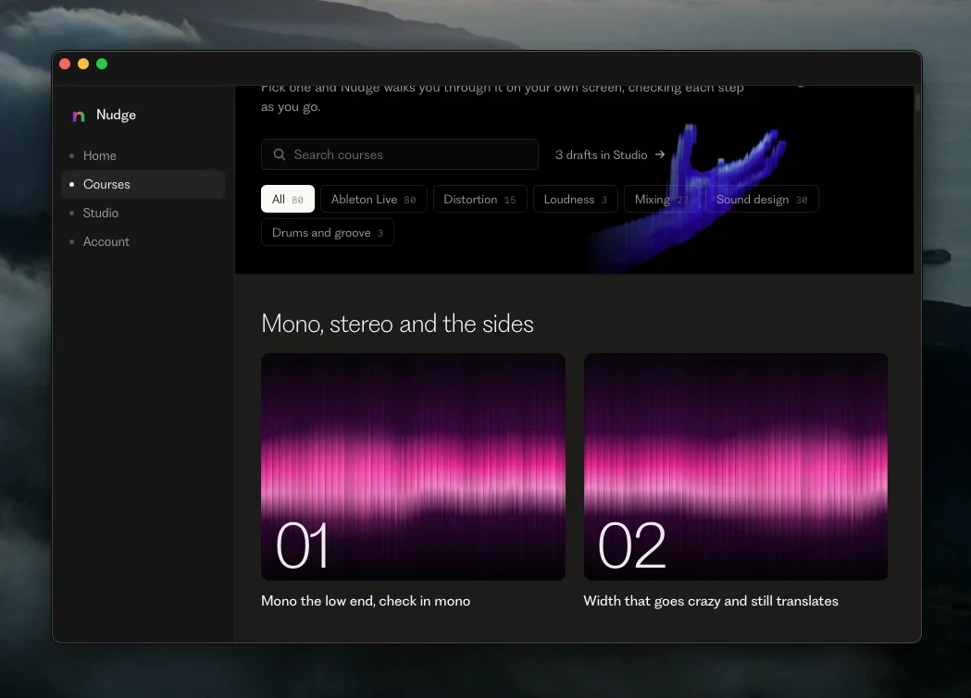Click the 'Mono, stereo and the sides' heading

click(x=398, y=324)
